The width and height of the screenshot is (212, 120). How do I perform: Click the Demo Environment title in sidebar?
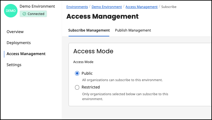pos(37,6)
